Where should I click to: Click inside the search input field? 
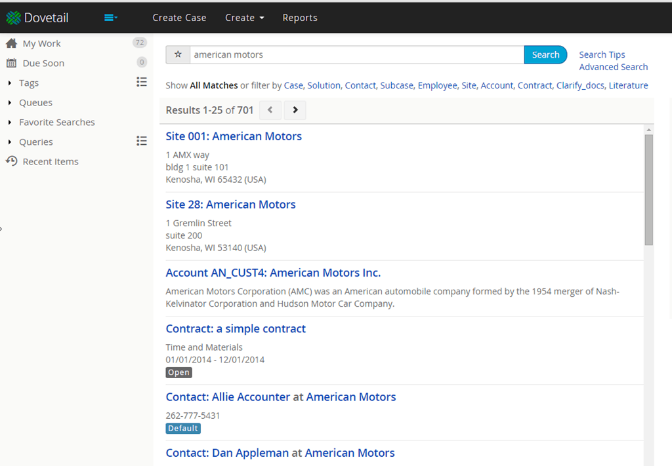354,54
